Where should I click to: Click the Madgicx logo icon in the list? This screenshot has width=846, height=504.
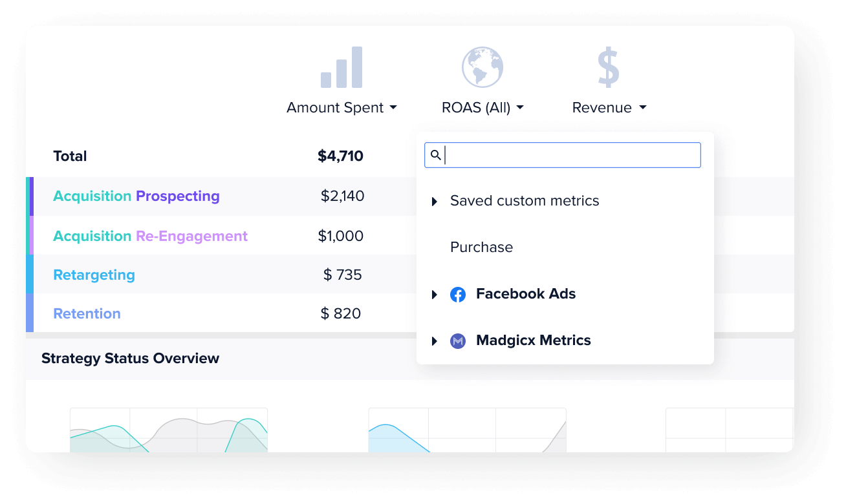pyautogui.click(x=458, y=341)
